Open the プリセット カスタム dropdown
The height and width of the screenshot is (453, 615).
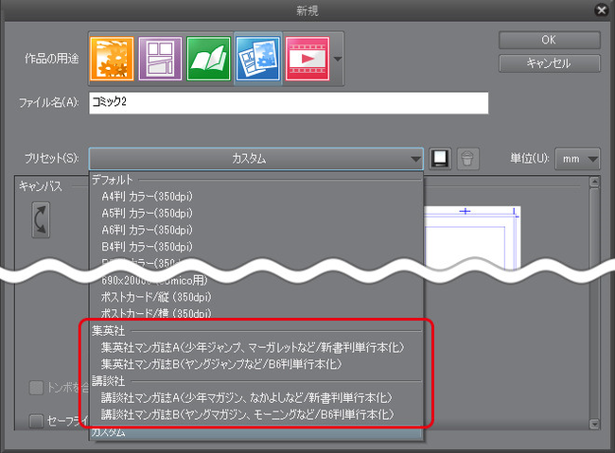tap(256, 159)
